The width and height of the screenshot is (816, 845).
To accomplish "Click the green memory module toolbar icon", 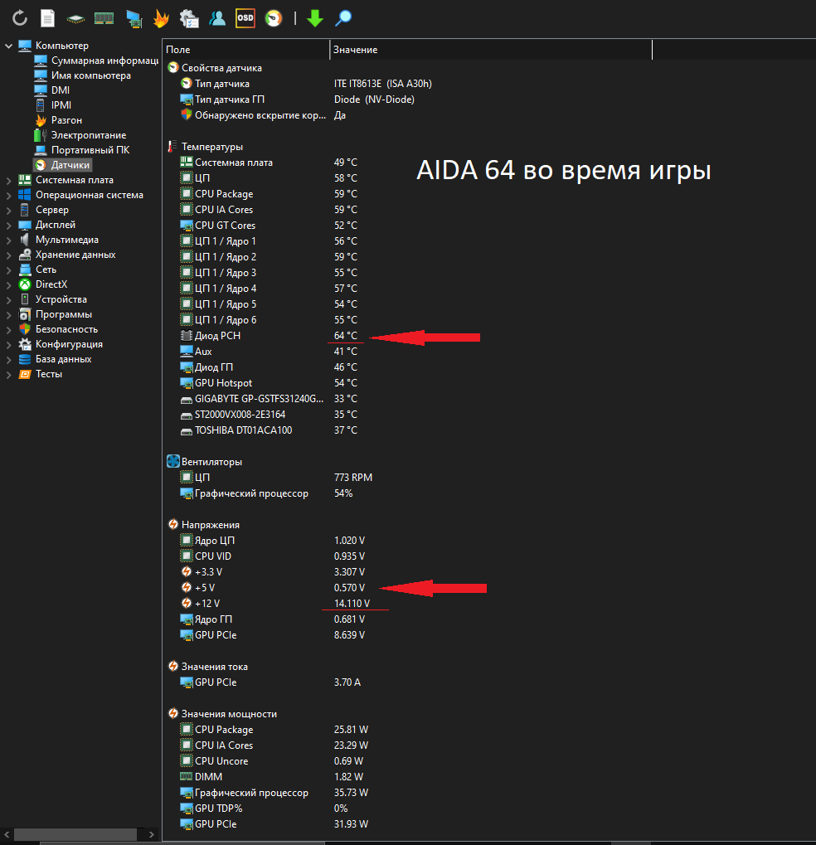I will (104, 19).
